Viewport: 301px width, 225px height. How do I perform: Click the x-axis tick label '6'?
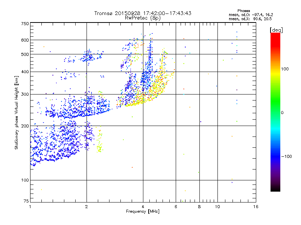(x=176, y=207)
